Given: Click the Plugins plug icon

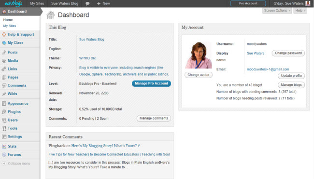Looking at the screenshot, I should 4,112.
